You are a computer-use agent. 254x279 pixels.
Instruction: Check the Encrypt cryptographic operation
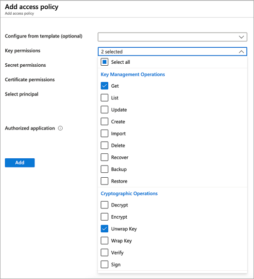point(104,217)
